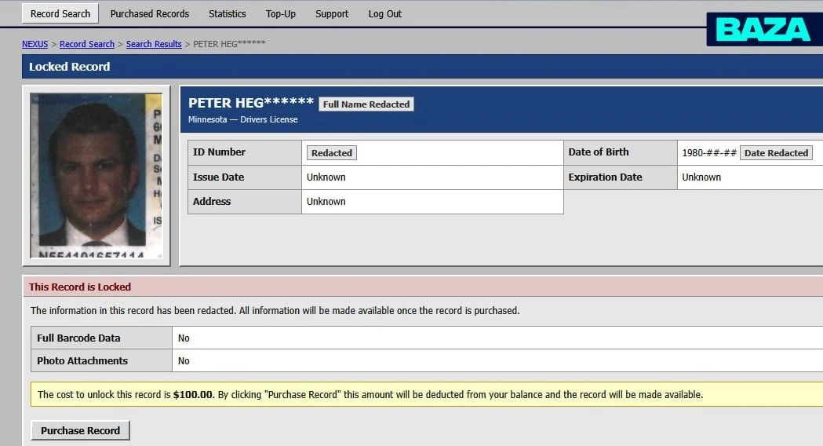
Task: Open the Record Search tab
Action: click(60, 13)
